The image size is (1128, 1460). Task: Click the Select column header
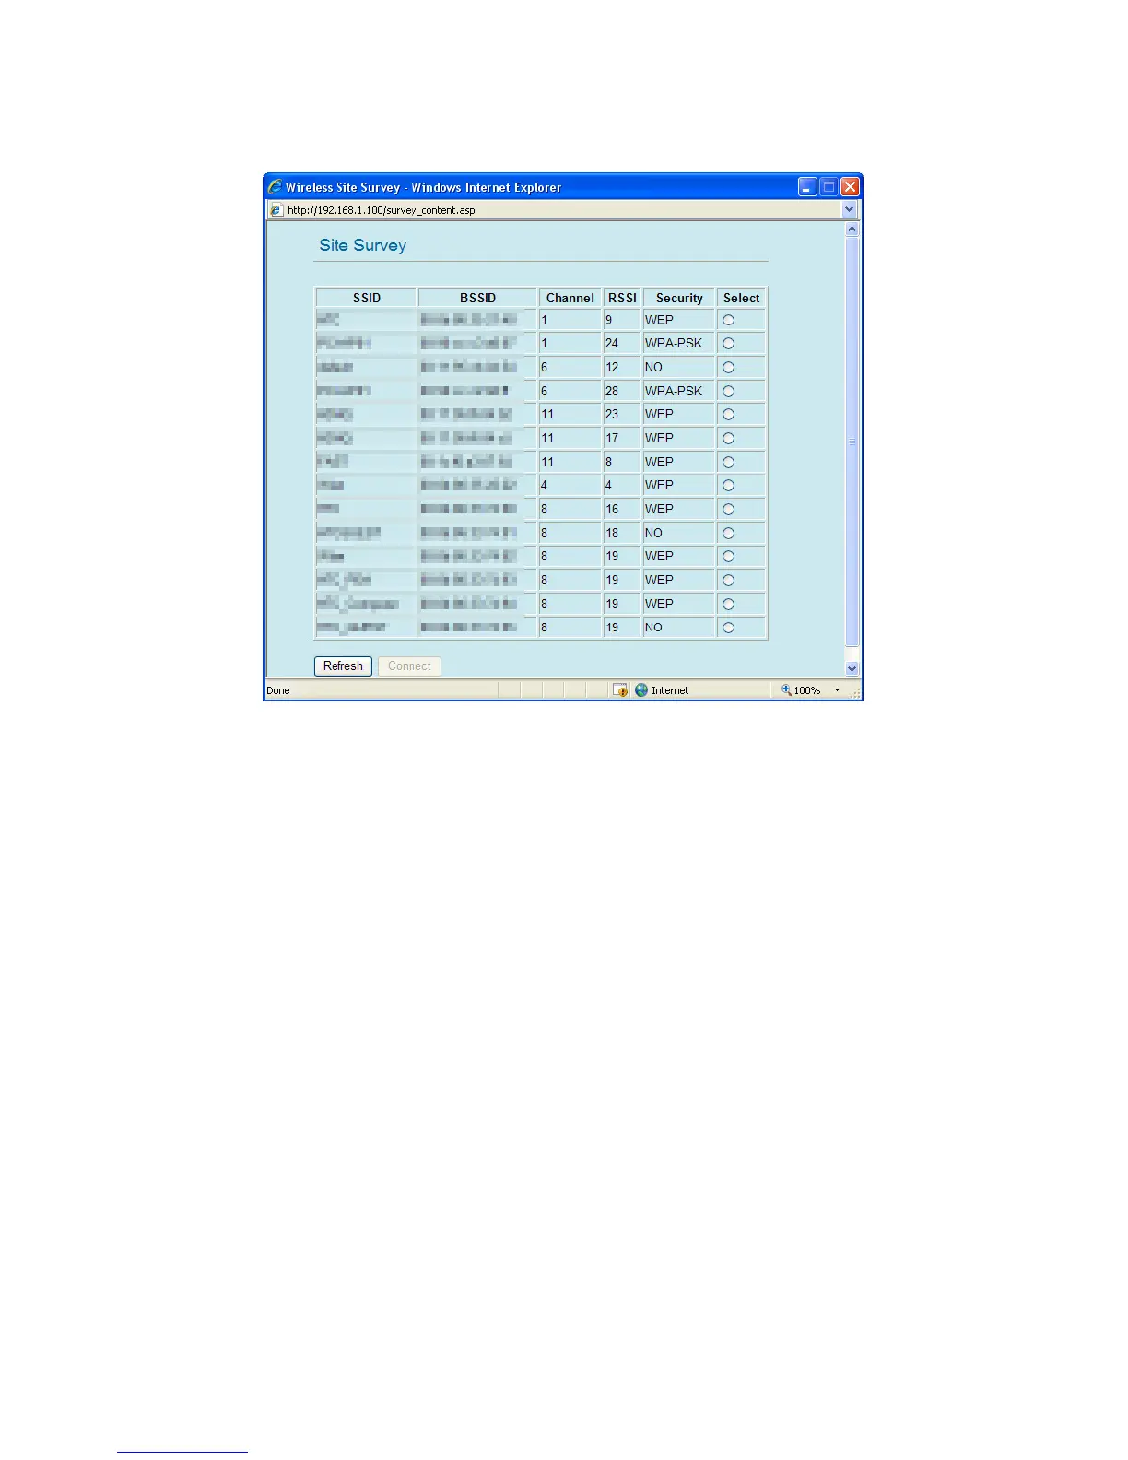pyautogui.click(x=742, y=298)
